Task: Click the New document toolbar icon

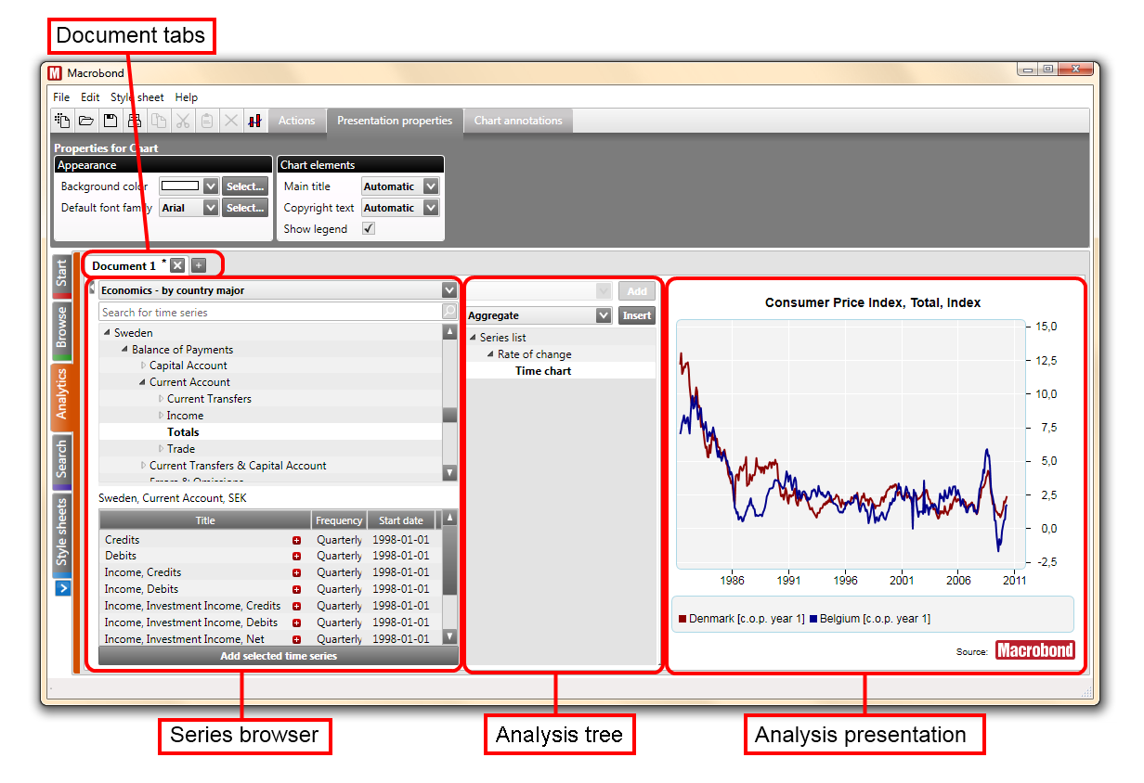Action: pyautogui.click(x=62, y=121)
